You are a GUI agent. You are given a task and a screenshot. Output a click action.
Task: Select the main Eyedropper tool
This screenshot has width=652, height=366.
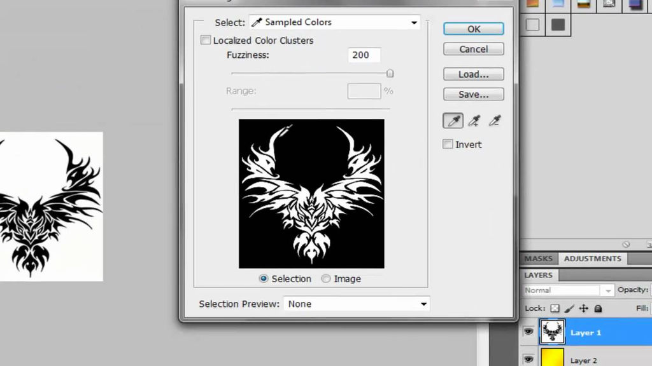453,121
